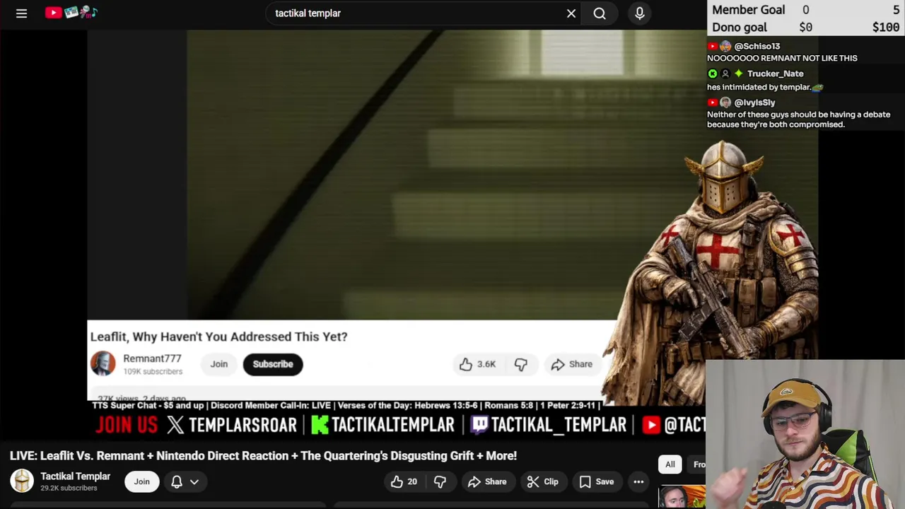Image resolution: width=905 pixels, height=509 pixels.
Task: Open chat author @Schiso13
Action: pyautogui.click(x=757, y=46)
